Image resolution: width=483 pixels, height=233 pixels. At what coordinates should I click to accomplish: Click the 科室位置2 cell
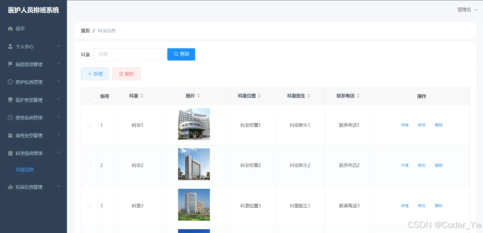pyautogui.click(x=251, y=165)
